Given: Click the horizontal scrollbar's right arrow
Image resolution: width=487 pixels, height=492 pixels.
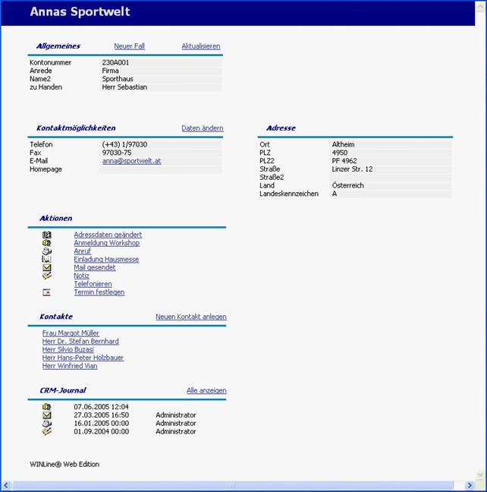Looking at the screenshot, I should (x=470, y=485).
